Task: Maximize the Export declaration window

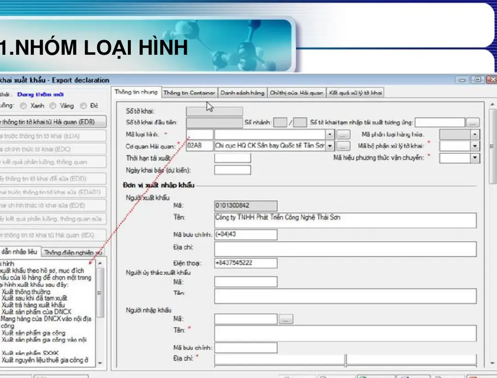Action: (478, 79)
